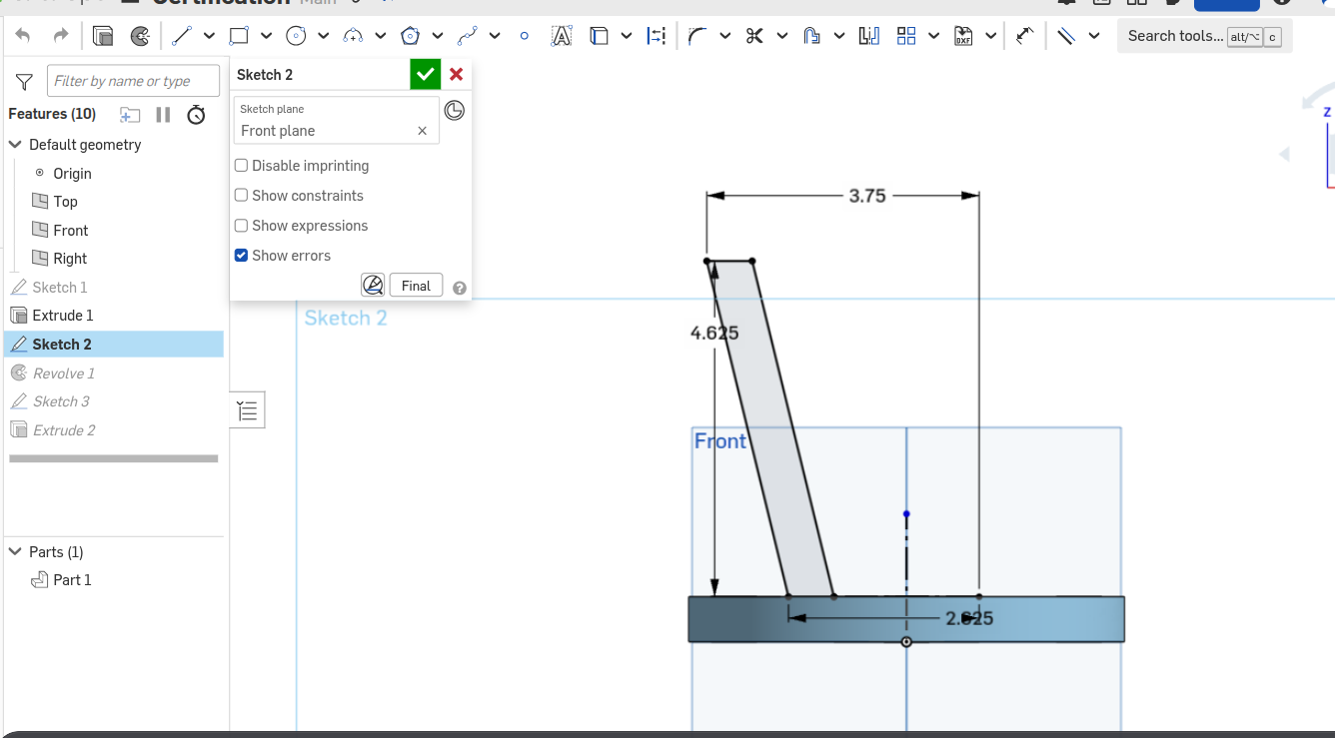This screenshot has height=738, width=1335.
Task: Select the Center point circle tool
Action: pyautogui.click(x=296, y=36)
